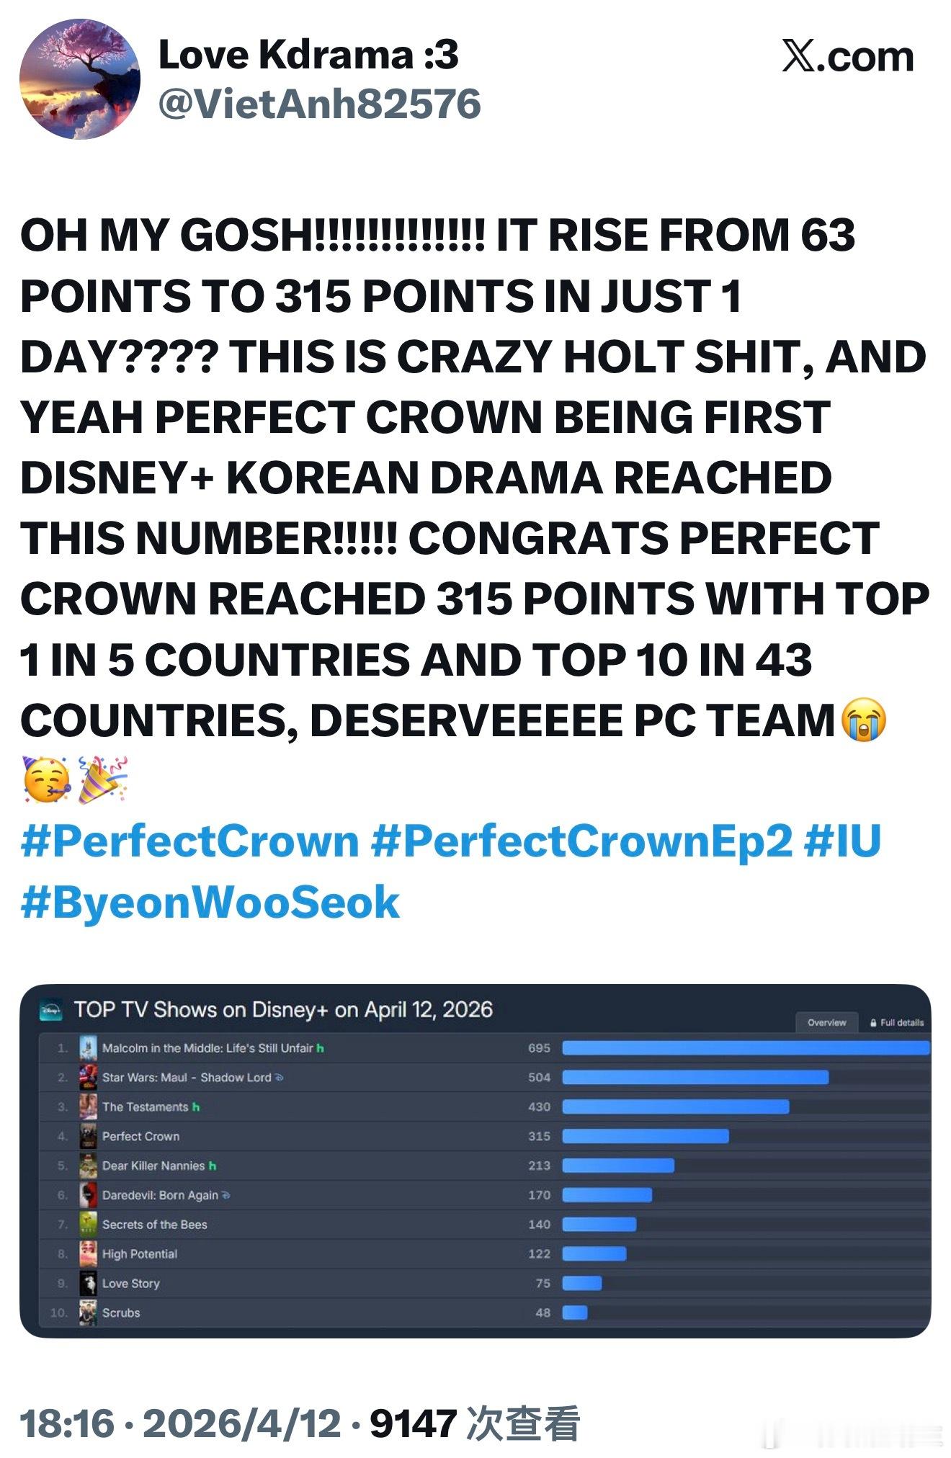Click the Hulu icon next to The Testaments

(196, 1107)
